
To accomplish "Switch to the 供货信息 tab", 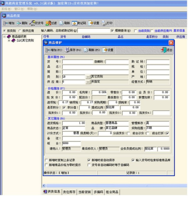I will tap(52, 192).
